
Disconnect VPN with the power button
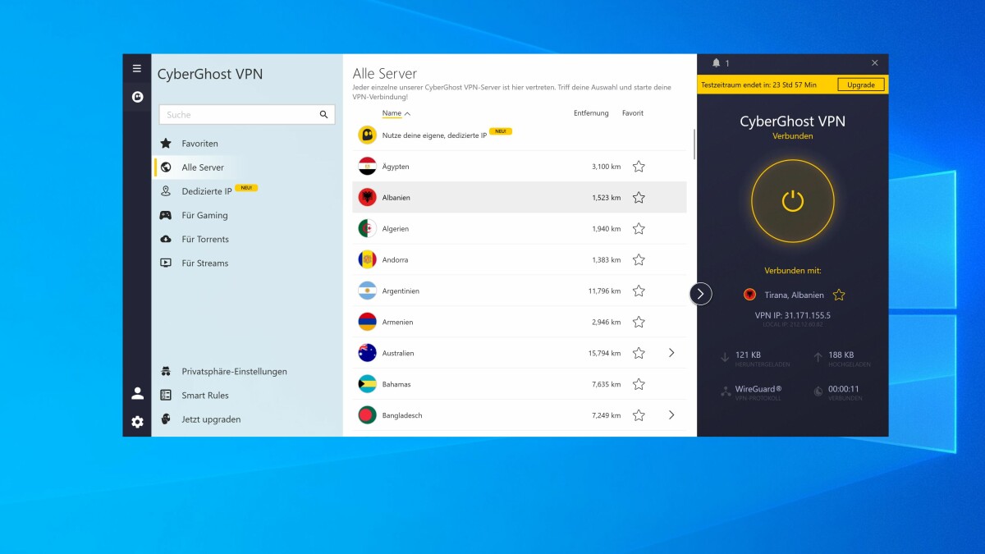pos(792,201)
